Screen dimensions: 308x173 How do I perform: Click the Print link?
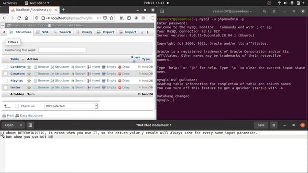tap(8, 115)
